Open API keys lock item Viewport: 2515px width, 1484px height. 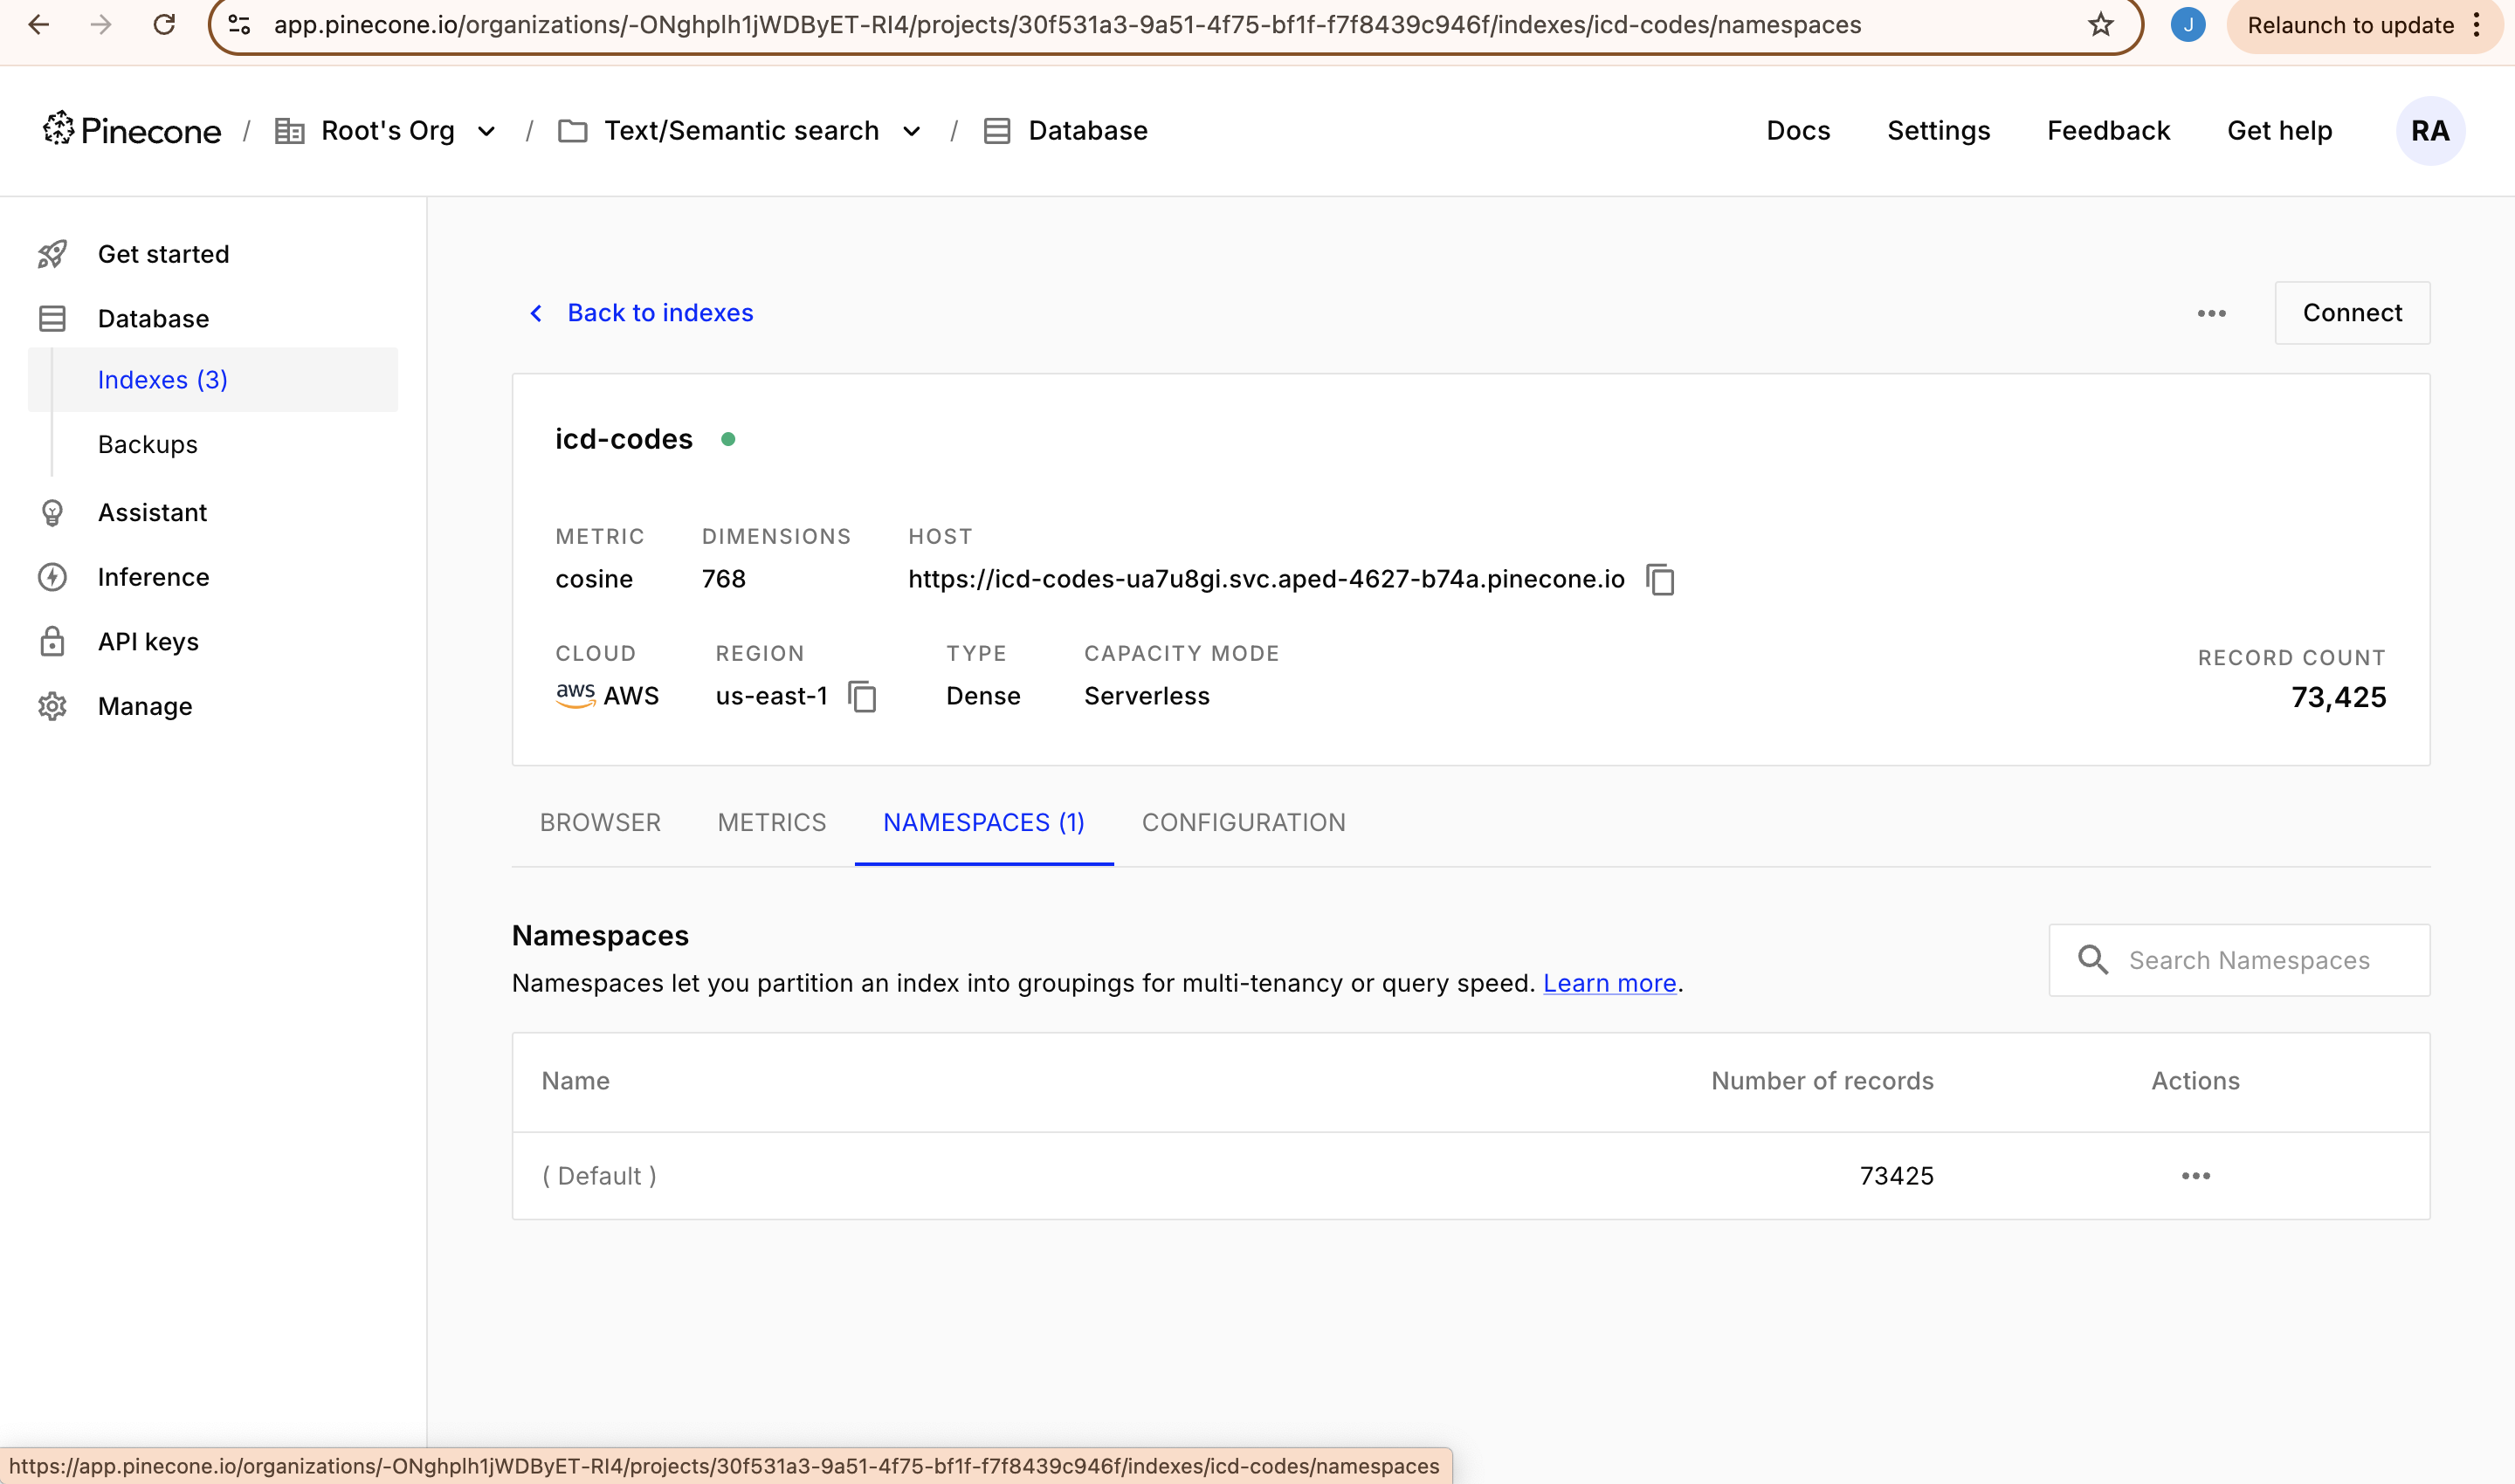[148, 642]
